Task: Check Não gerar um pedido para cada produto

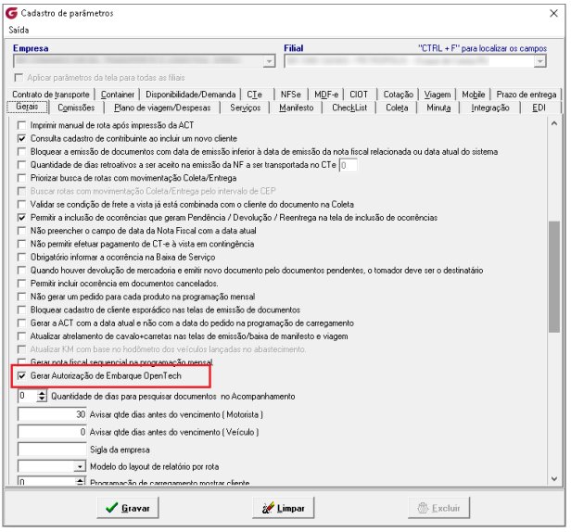Action: [x=22, y=297]
